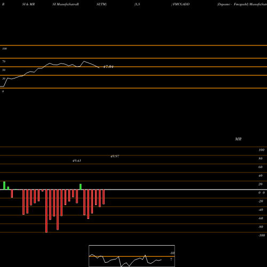The width and height of the screenshot is (267, 267).
Task: Click the -100 label on MR axis
Action: pyautogui.click(x=262, y=235)
